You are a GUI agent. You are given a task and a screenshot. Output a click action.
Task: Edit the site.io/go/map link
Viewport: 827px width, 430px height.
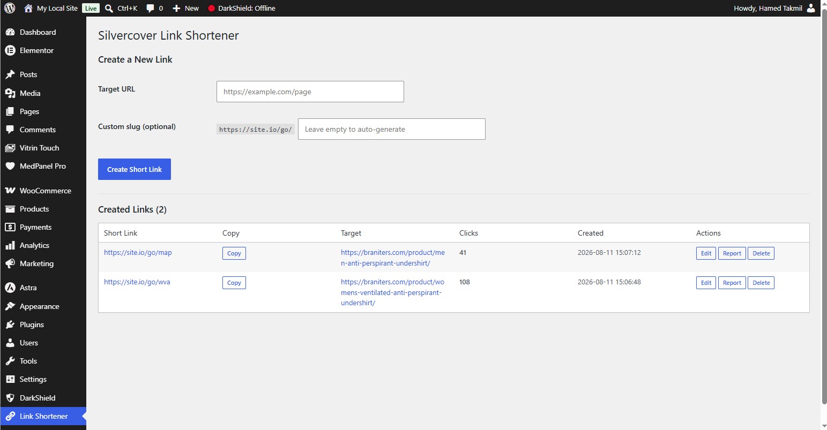coord(706,253)
